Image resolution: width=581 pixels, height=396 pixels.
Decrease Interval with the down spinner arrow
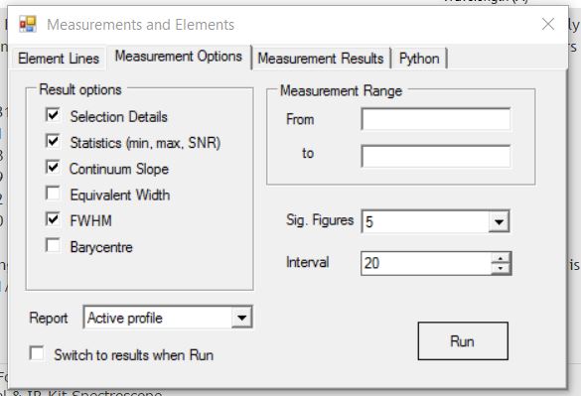tap(501, 268)
